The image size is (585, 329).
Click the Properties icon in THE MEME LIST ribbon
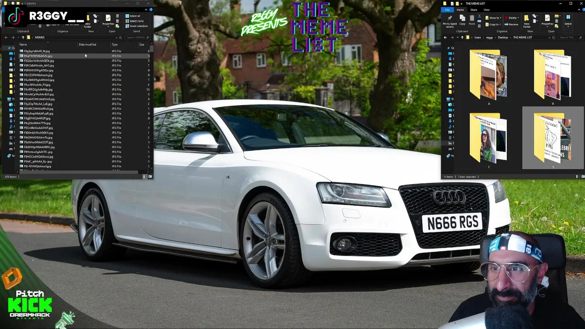(x=547, y=18)
